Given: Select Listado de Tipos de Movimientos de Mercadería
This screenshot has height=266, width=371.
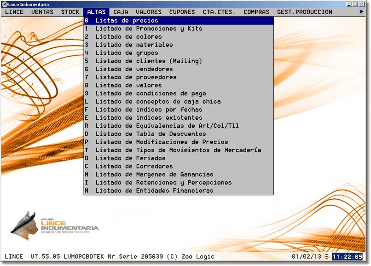Looking at the screenshot, I should click(179, 150).
